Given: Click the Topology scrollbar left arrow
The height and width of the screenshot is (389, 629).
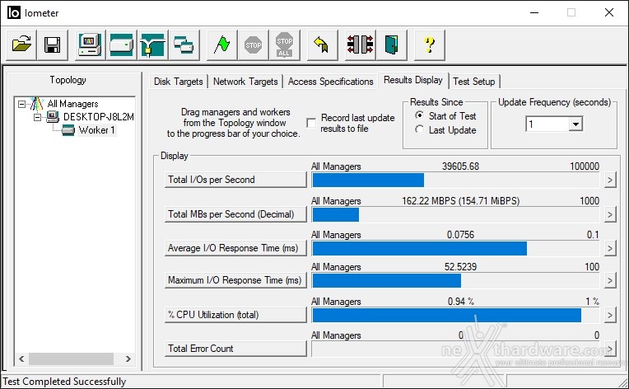Looking at the screenshot, I should point(21,359).
